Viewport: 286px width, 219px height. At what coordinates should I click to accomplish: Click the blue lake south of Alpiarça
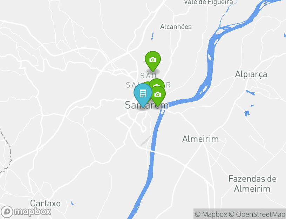pos(247,113)
